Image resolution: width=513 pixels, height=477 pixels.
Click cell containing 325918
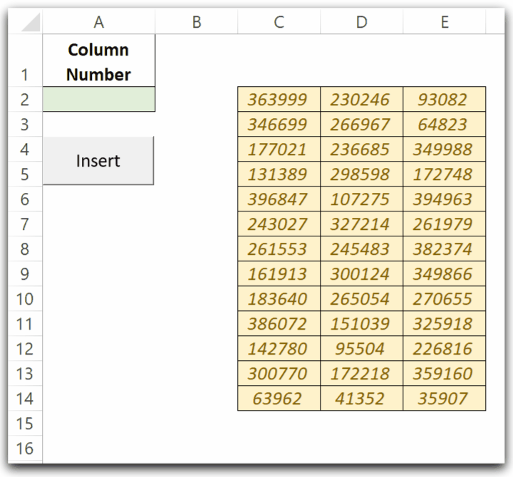[445, 324]
